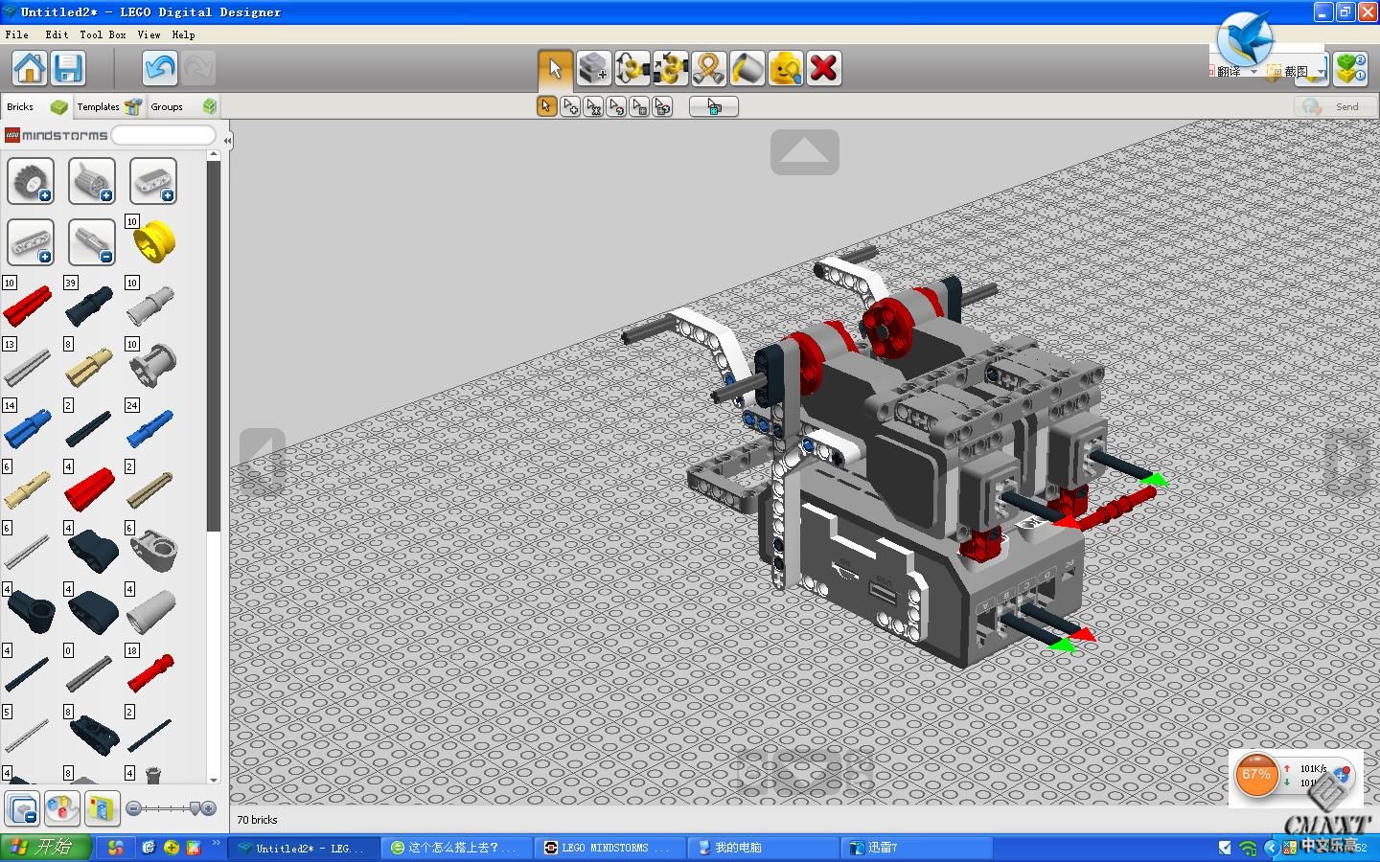1380x862 pixels.
Task: Expand the wheel brick category
Action: tap(31, 181)
